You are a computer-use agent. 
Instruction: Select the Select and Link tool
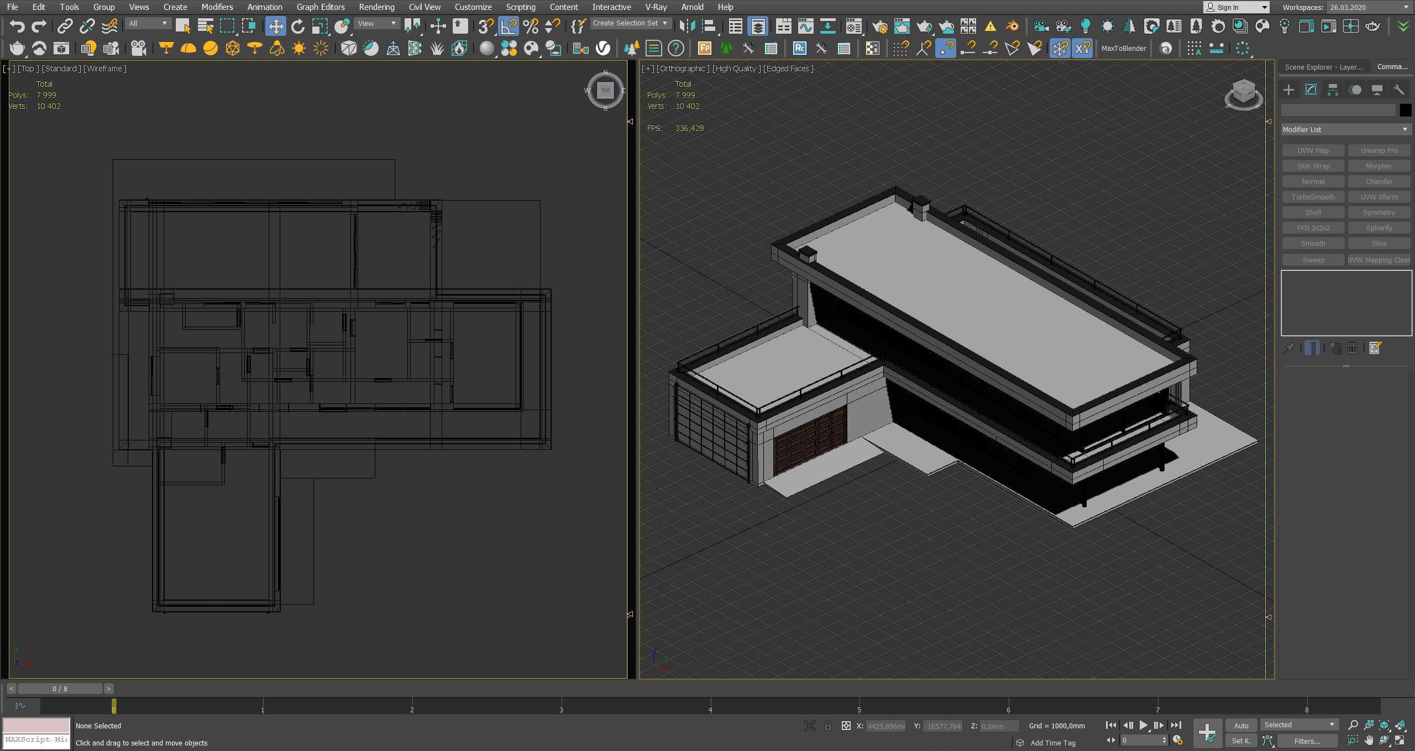65,26
